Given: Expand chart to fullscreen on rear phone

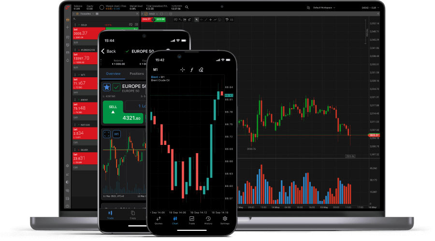Looking at the screenshot, I should 107,134.
